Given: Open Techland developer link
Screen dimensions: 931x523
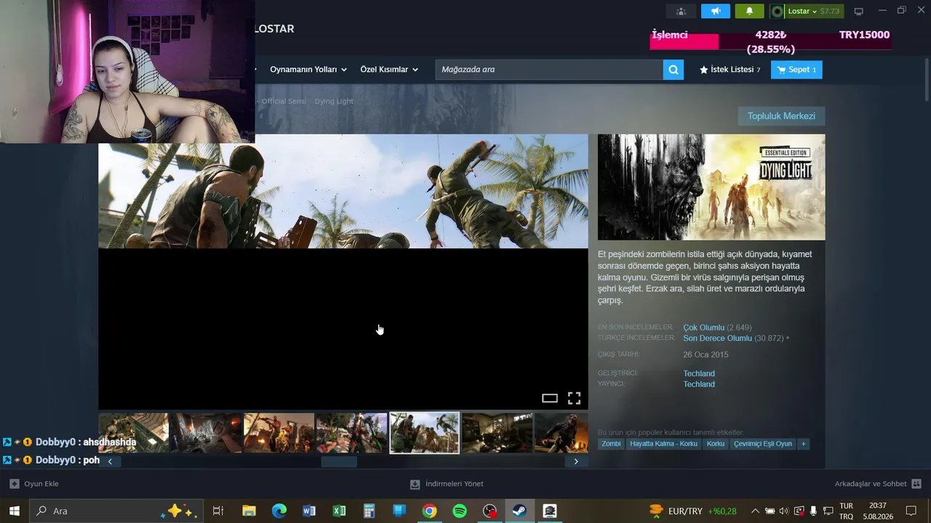Looking at the screenshot, I should [699, 373].
